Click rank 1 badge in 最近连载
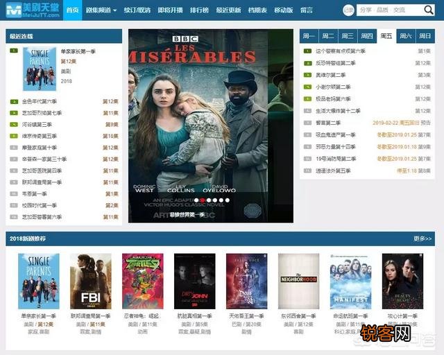This screenshot has width=444, height=355. [14, 51]
